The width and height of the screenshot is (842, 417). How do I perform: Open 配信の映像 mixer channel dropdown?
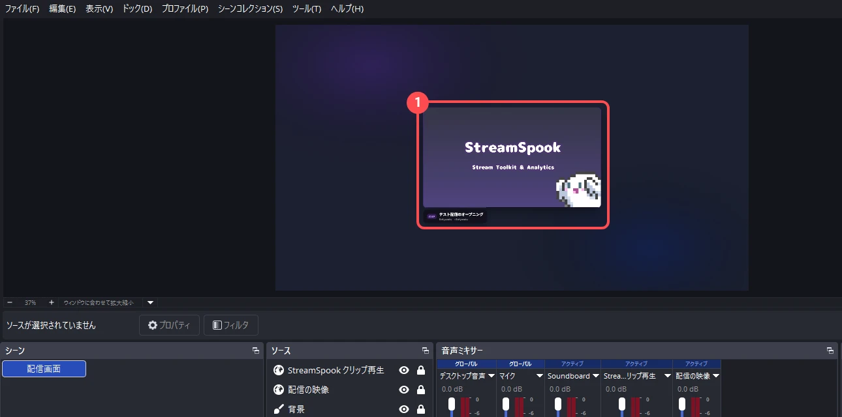pos(716,376)
